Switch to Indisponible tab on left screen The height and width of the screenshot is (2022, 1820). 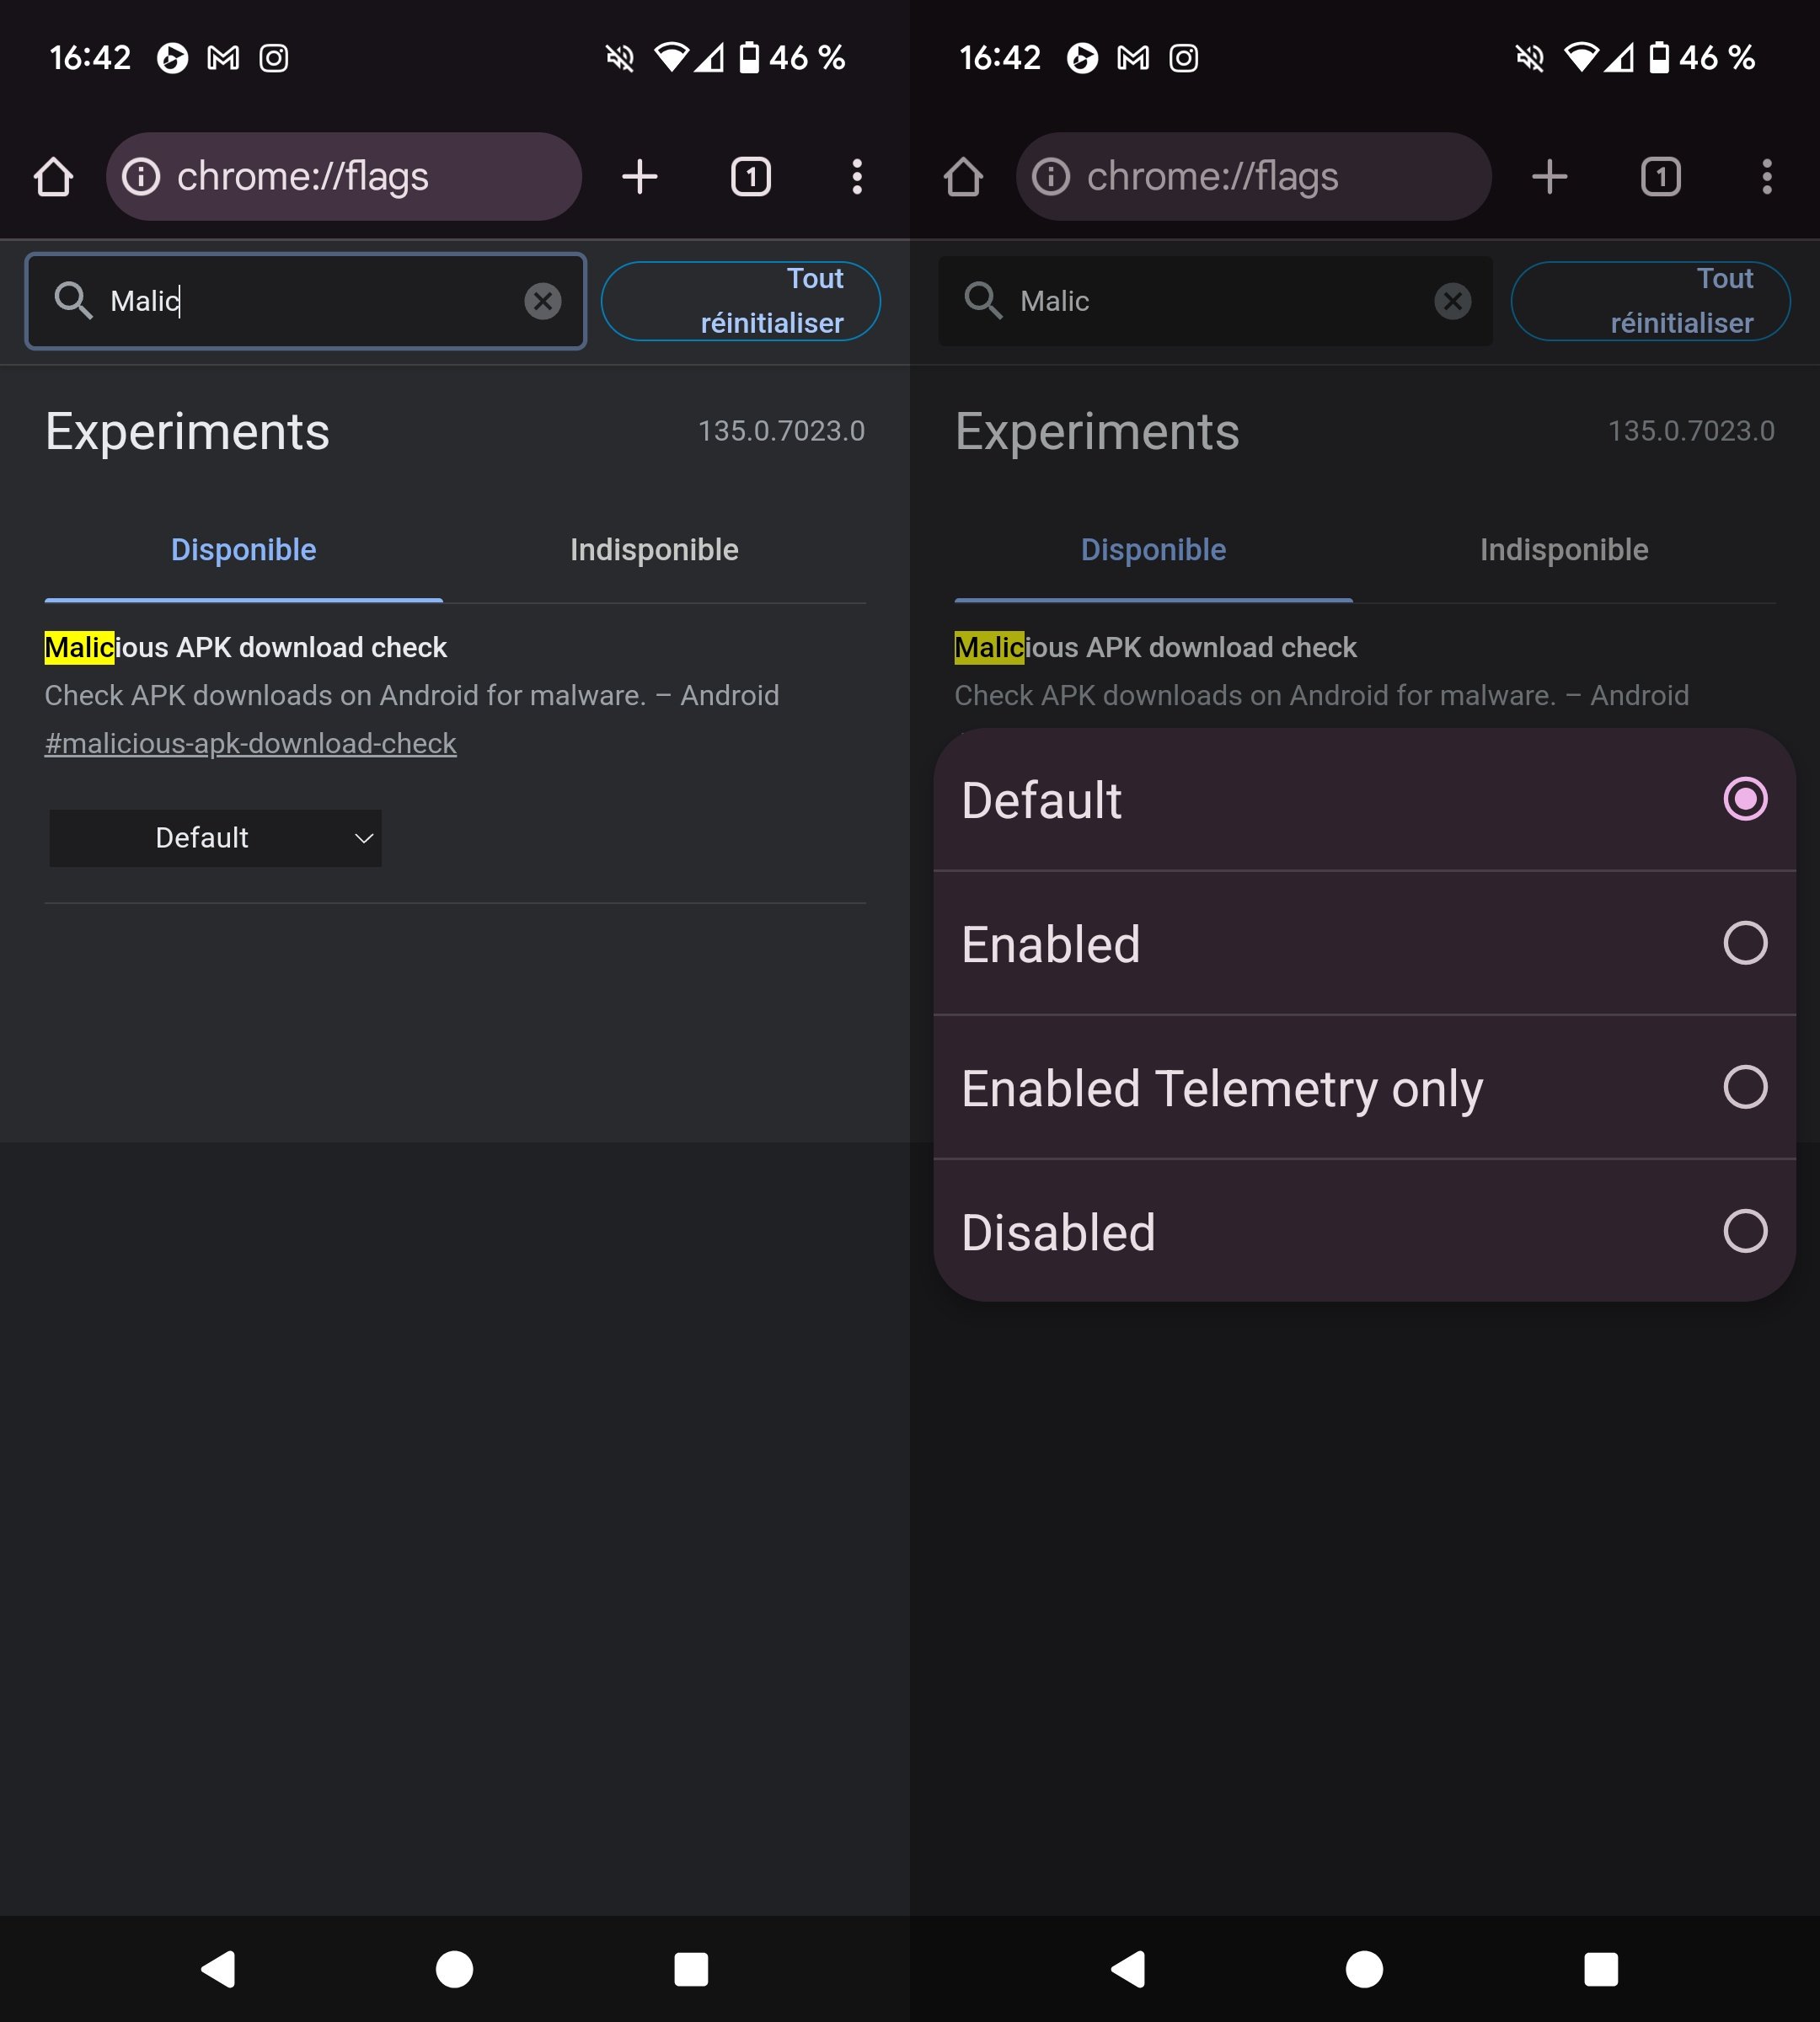[654, 550]
